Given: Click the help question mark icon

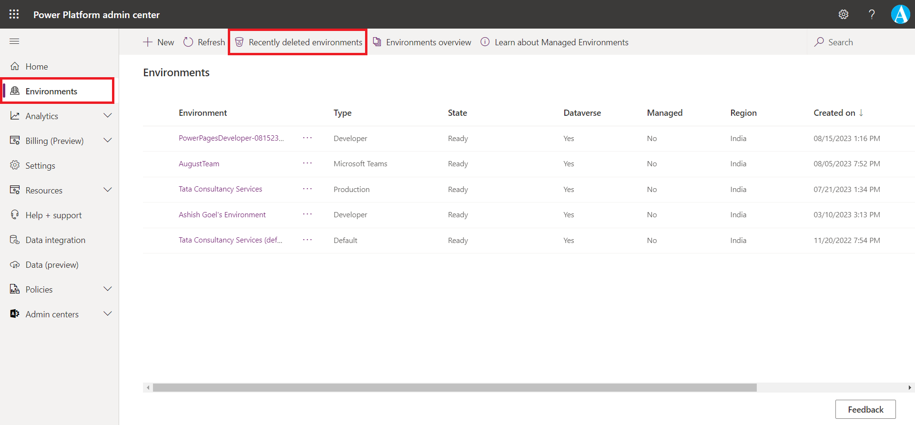Looking at the screenshot, I should pos(872,14).
